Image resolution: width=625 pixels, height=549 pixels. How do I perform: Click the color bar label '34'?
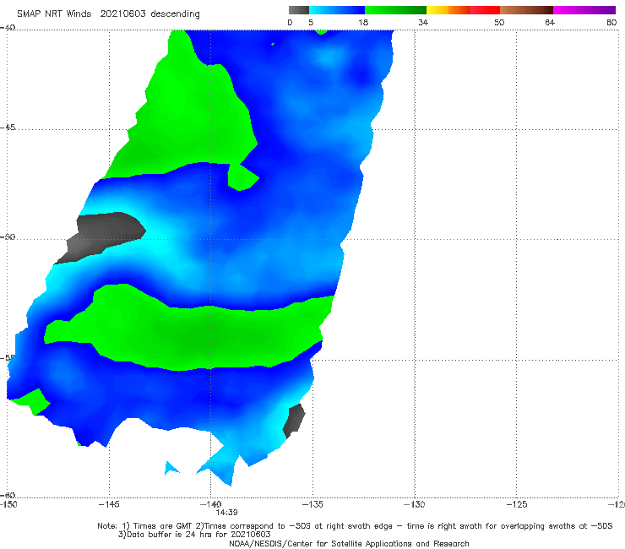pyautogui.click(x=423, y=22)
